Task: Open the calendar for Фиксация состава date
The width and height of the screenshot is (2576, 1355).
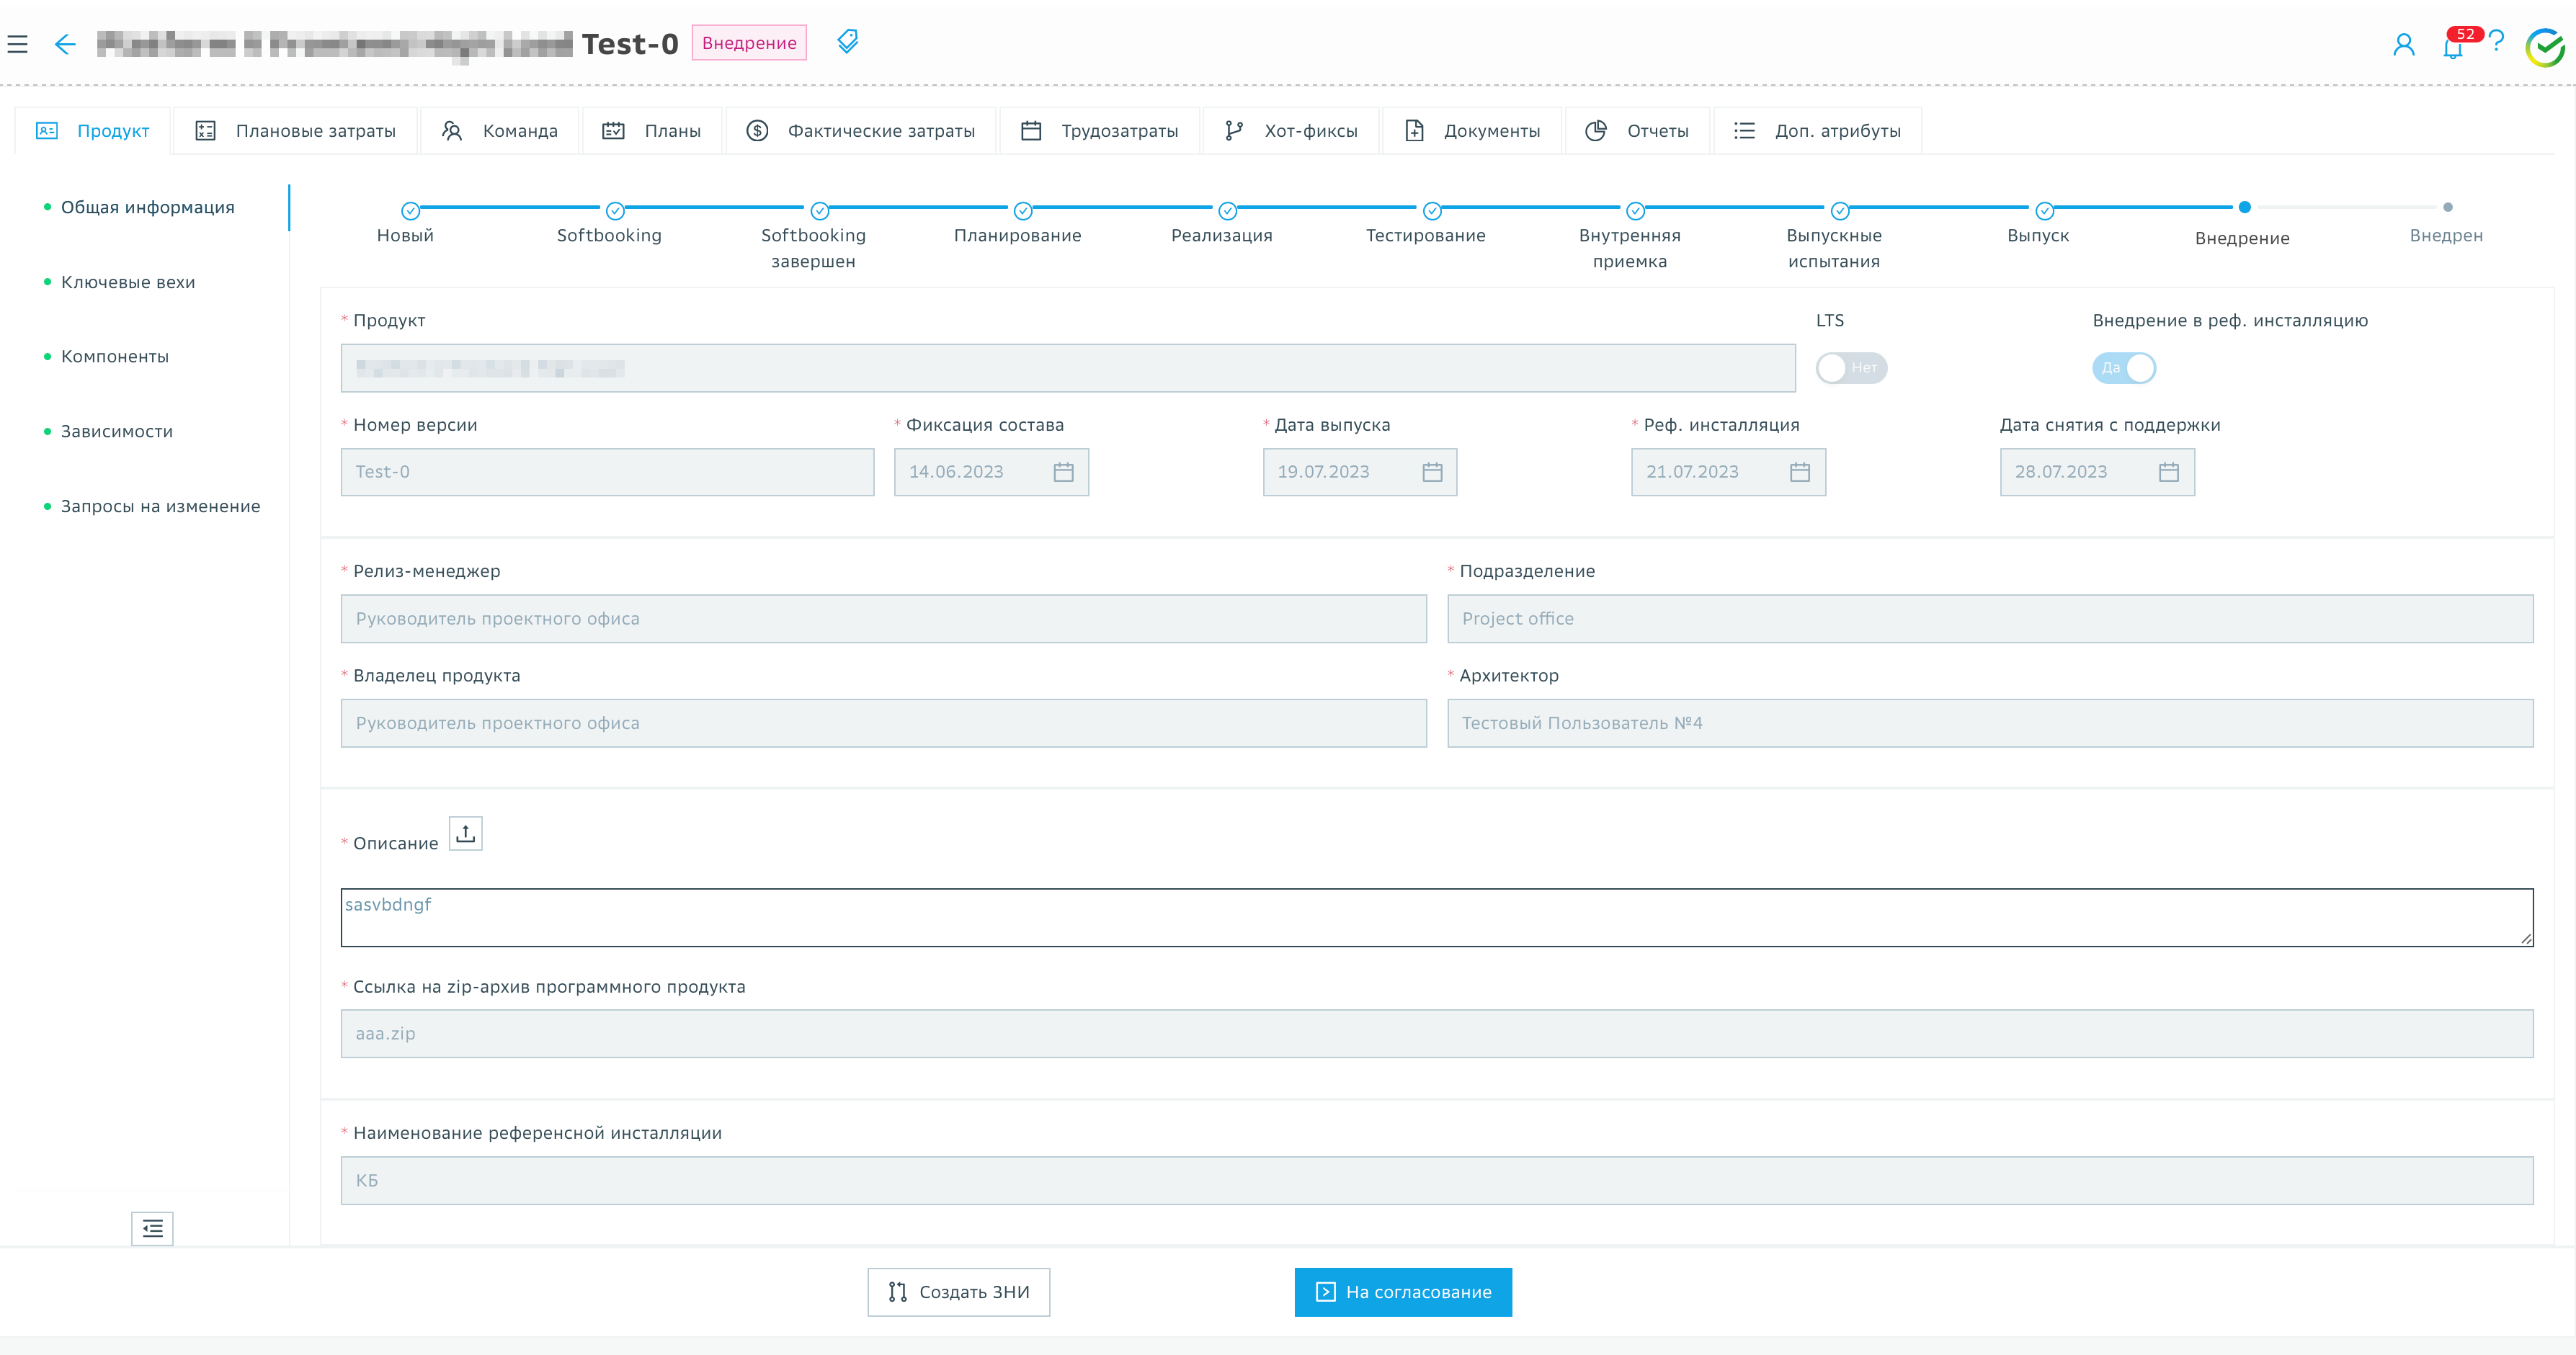Action: [x=1063, y=472]
